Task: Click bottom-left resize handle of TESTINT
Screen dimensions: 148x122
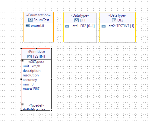Action: (x=21, y=110)
